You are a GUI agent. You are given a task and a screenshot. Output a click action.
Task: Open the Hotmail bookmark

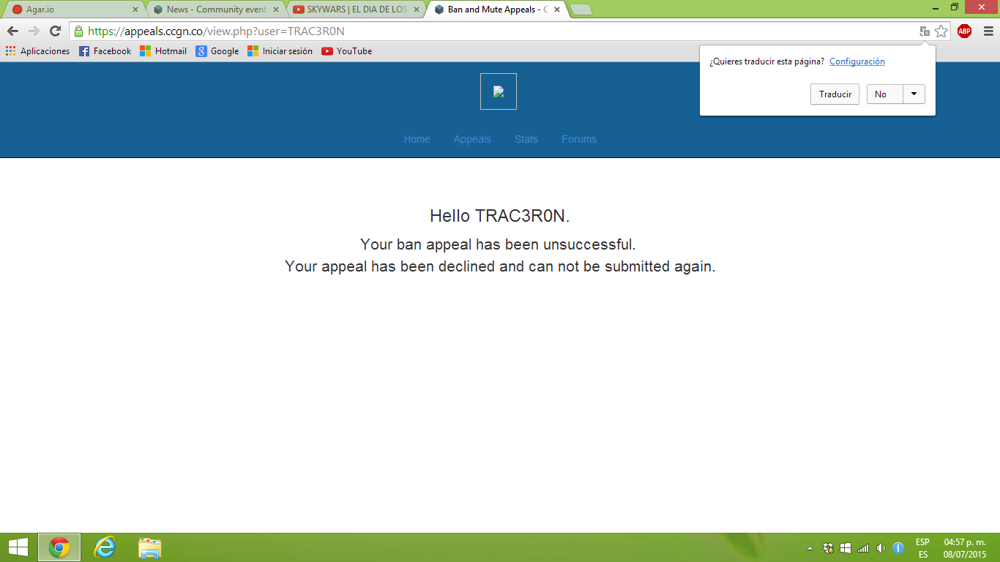click(x=163, y=51)
